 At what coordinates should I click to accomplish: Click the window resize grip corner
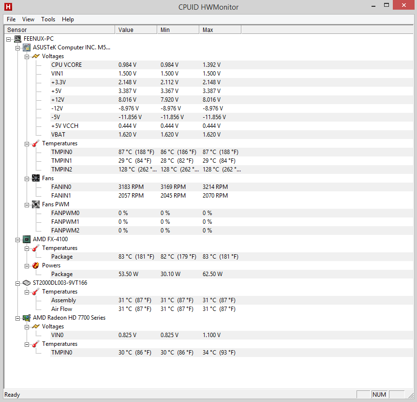point(411,395)
